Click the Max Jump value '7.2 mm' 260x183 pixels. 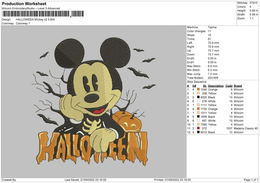click(x=213, y=74)
